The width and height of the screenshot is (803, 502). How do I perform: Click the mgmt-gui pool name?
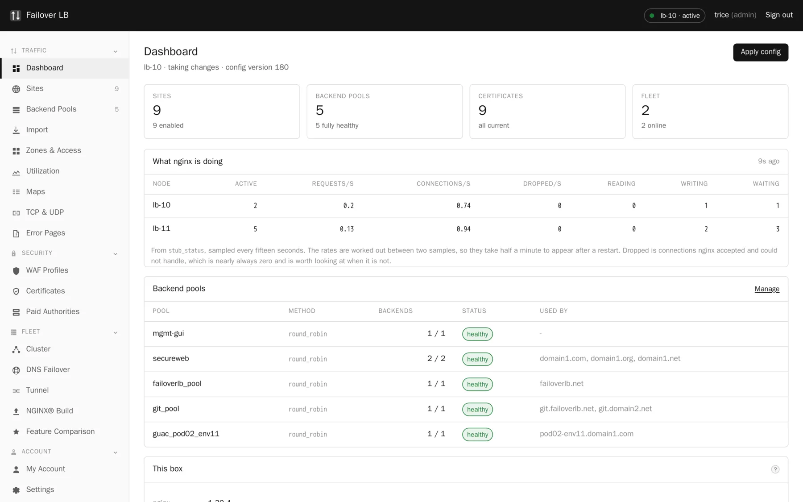point(168,334)
